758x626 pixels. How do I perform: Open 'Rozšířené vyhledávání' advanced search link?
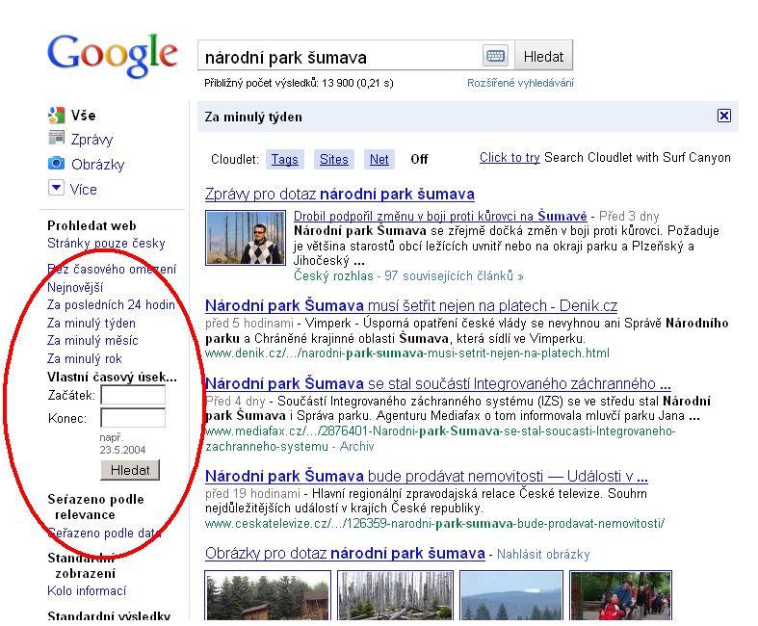(x=520, y=83)
